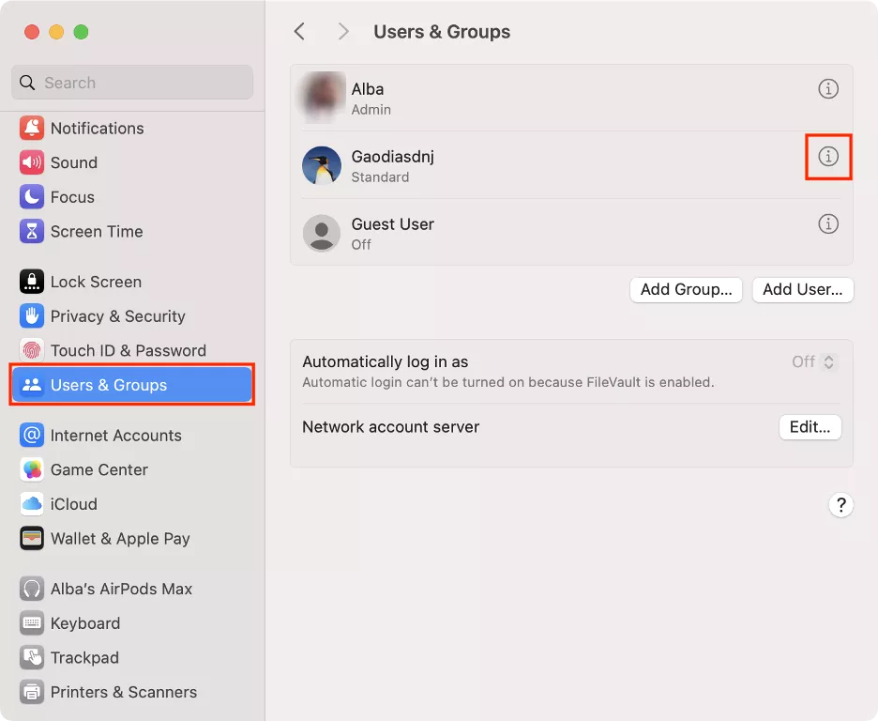Select the Touch ID fingerprint icon
Viewport: 878px width, 721px height.
tap(33, 350)
